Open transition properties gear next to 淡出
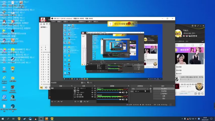Viewport: 215px width, 121px height. coord(150,89)
